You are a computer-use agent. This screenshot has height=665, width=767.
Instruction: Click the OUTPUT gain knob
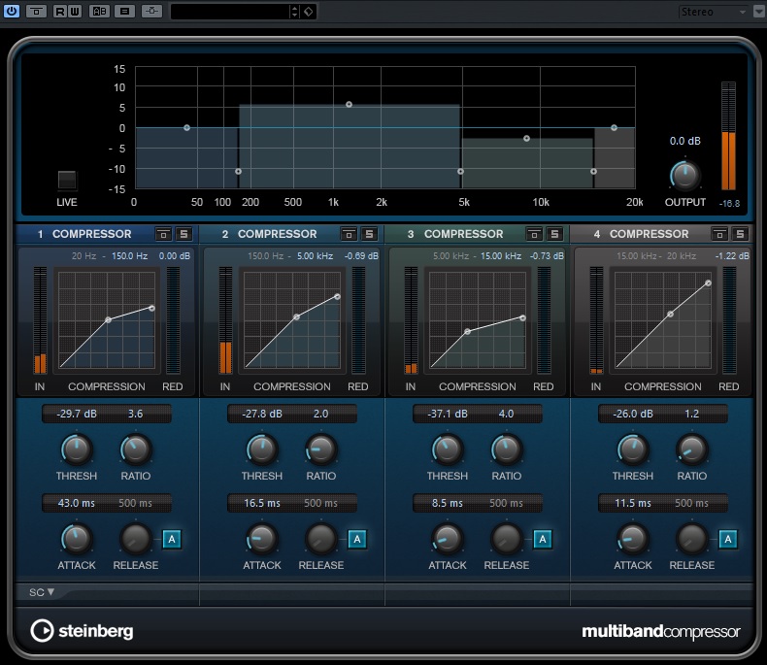pos(684,175)
